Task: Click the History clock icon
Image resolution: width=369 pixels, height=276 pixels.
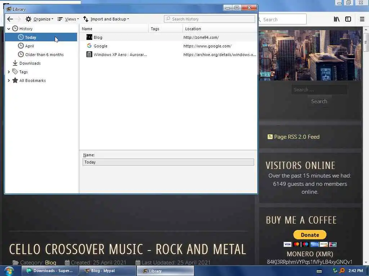Action: [15, 29]
